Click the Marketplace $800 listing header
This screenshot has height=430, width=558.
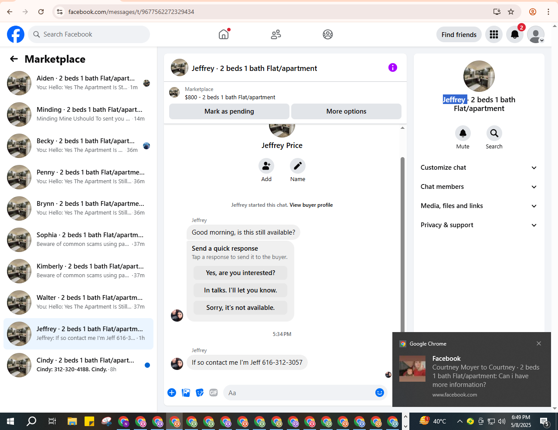[x=285, y=93]
